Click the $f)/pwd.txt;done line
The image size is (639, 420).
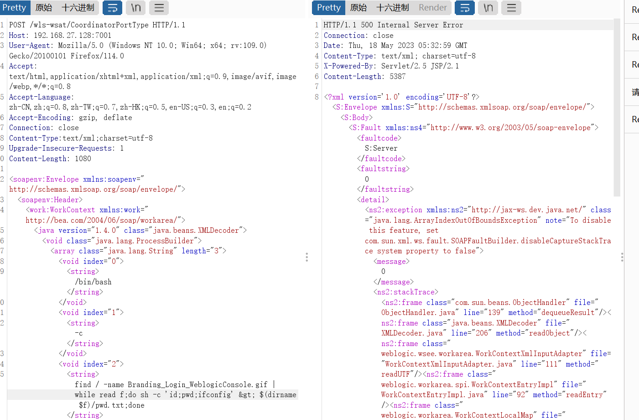112,405
